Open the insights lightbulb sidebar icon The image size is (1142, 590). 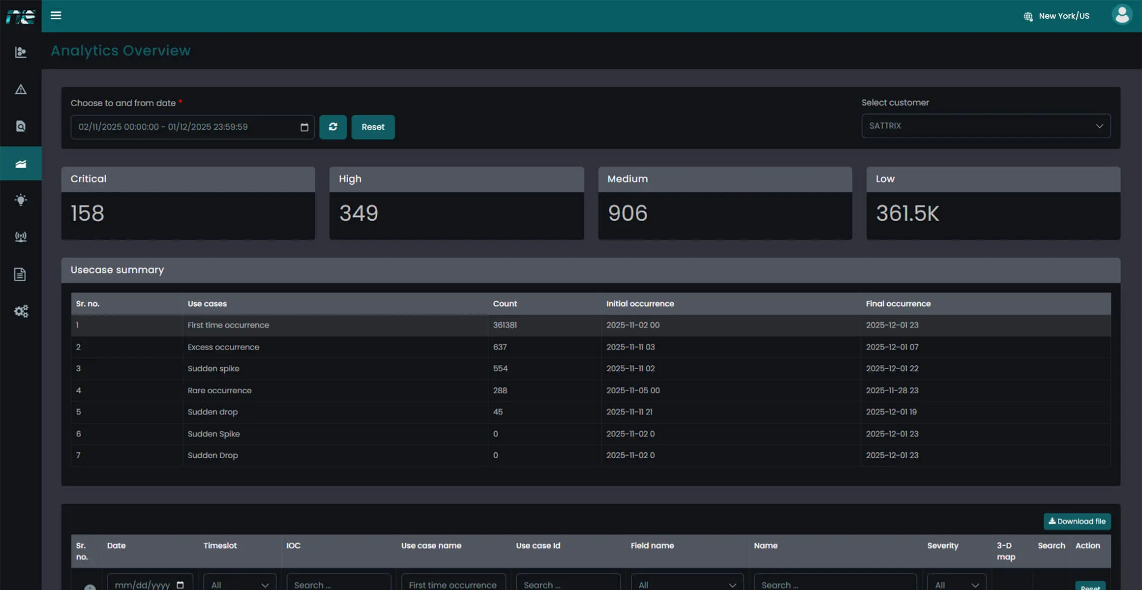tap(21, 200)
